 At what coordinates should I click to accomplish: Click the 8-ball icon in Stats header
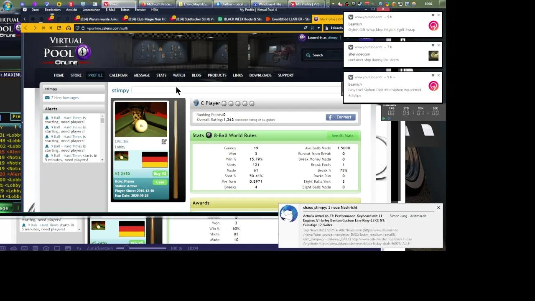click(x=209, y=135)
